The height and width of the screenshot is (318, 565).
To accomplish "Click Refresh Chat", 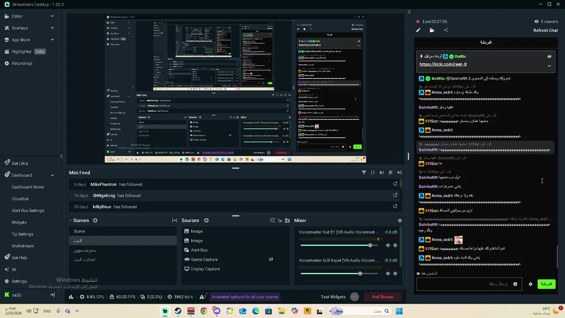I will (x=546, y=30).
